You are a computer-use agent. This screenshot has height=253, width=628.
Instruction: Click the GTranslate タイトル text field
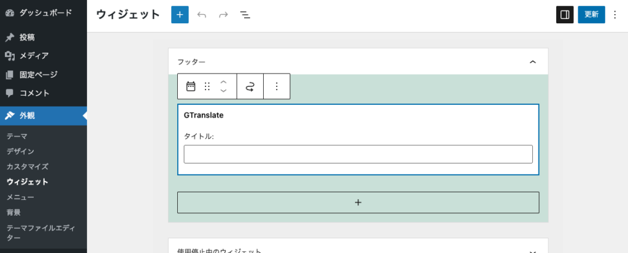358,154
